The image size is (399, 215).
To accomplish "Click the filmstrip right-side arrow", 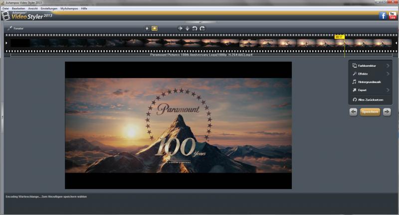I will coord(396,43).
